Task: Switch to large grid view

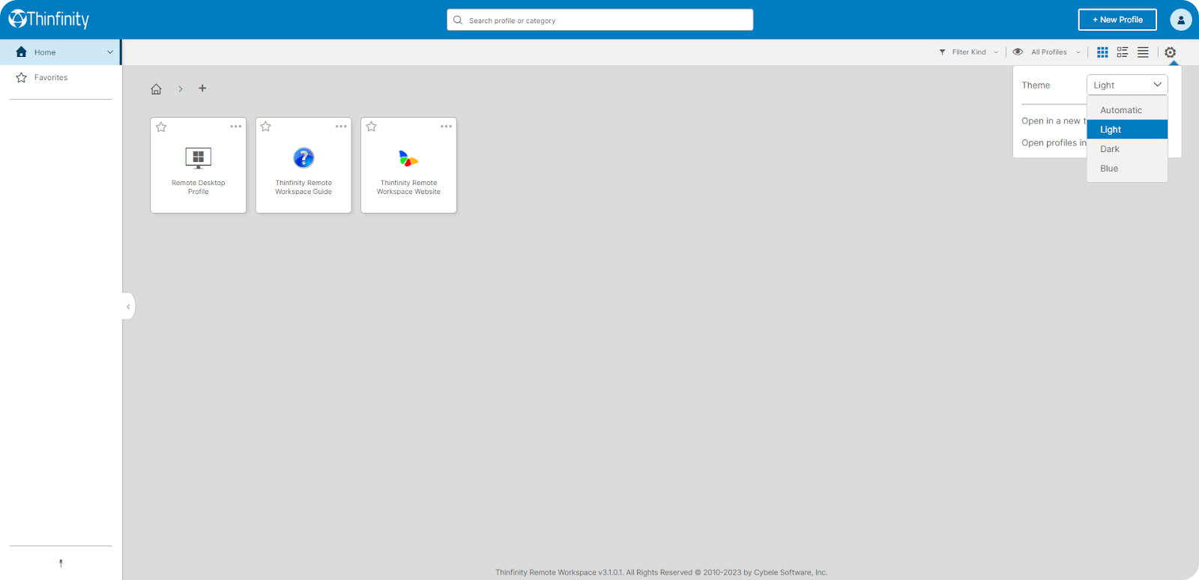Action: 1102,52
